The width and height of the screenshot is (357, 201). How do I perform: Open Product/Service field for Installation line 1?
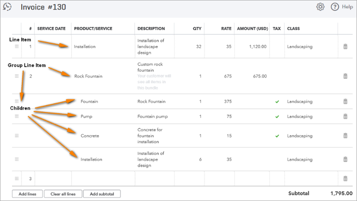pyautogui.click(x=103, y=46)
